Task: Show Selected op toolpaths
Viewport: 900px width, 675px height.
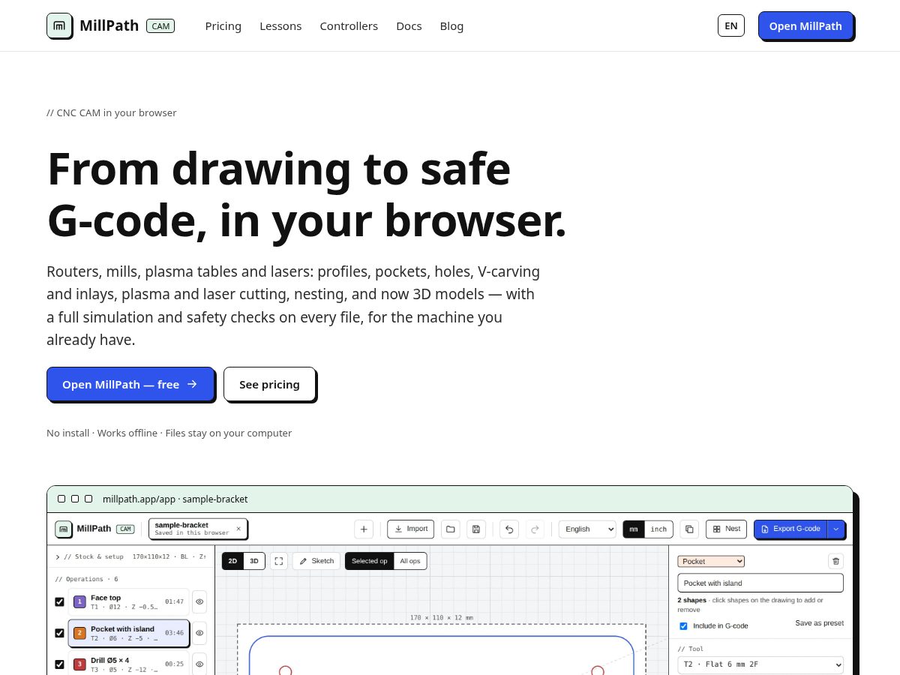Action: tap(370, 561)
